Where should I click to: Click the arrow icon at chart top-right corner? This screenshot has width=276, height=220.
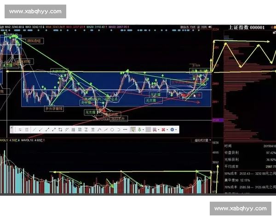[210, 27]
